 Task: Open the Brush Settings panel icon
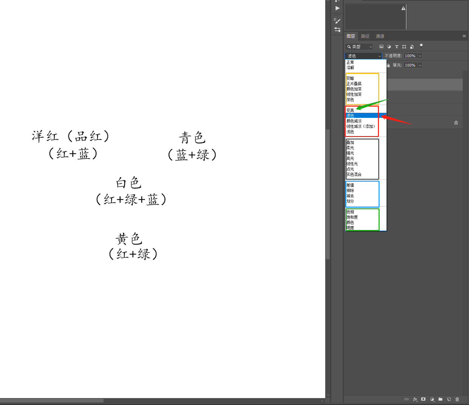[337, 21]
